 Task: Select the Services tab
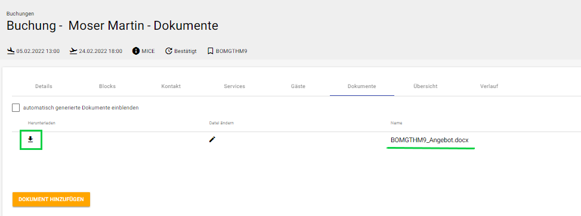(x=234, y=86)
